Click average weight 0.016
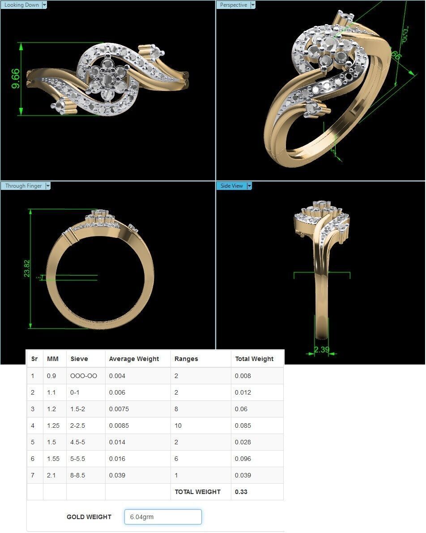Image resolution: width=426 pixels, height=533 pixels. click(117, 459)
